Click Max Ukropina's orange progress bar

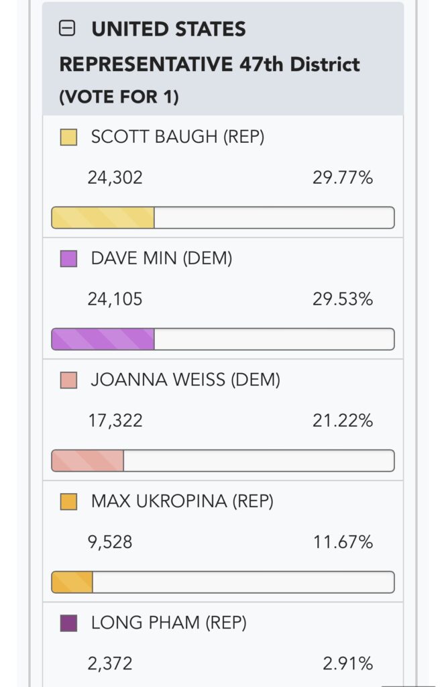[x=223, y=582]
